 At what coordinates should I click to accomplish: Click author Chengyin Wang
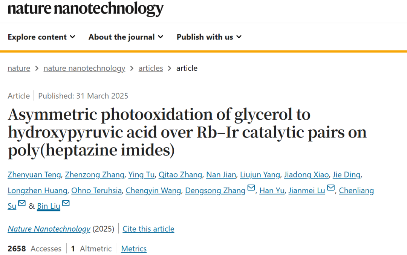click(153, 191)
